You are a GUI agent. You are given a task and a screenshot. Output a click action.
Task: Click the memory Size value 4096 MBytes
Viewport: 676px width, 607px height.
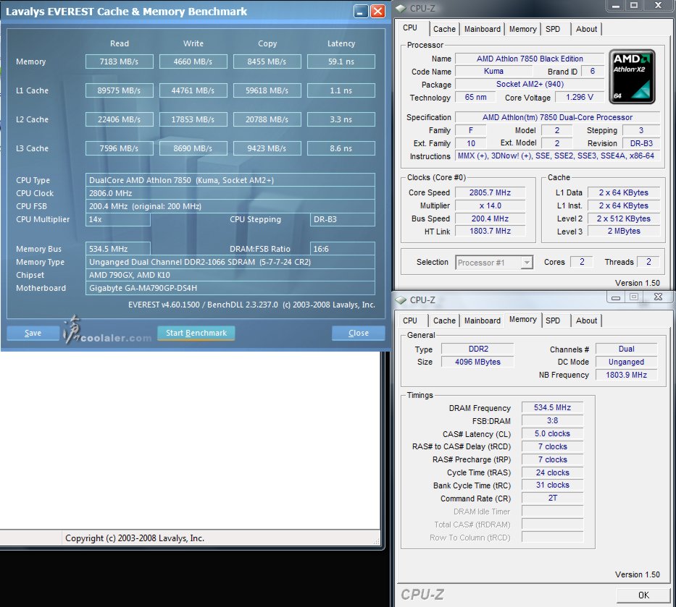tap(477, 362)
